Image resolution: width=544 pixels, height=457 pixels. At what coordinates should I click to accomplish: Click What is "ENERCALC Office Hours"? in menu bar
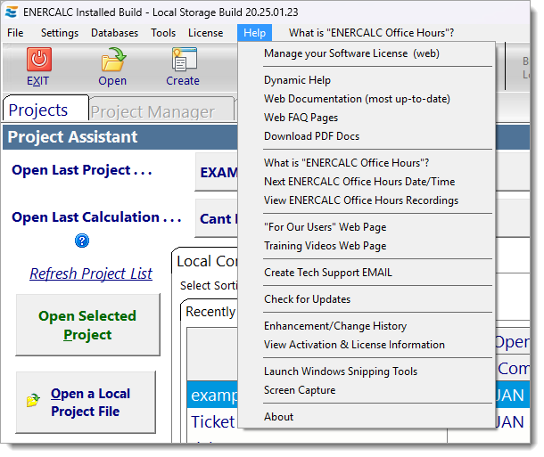[x=372, y=33]
